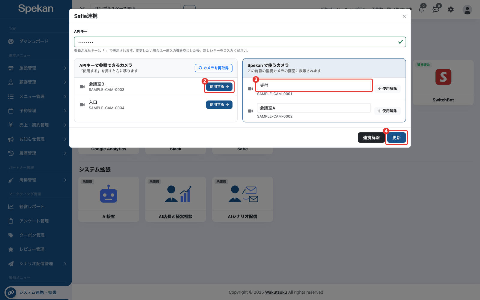The image size is (480, 300).
Task: Click the user profile avatar
Action: click(x=467, y=10)
